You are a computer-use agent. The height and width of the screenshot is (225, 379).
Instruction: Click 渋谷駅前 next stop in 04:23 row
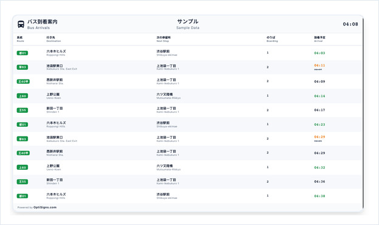point(163,123)
